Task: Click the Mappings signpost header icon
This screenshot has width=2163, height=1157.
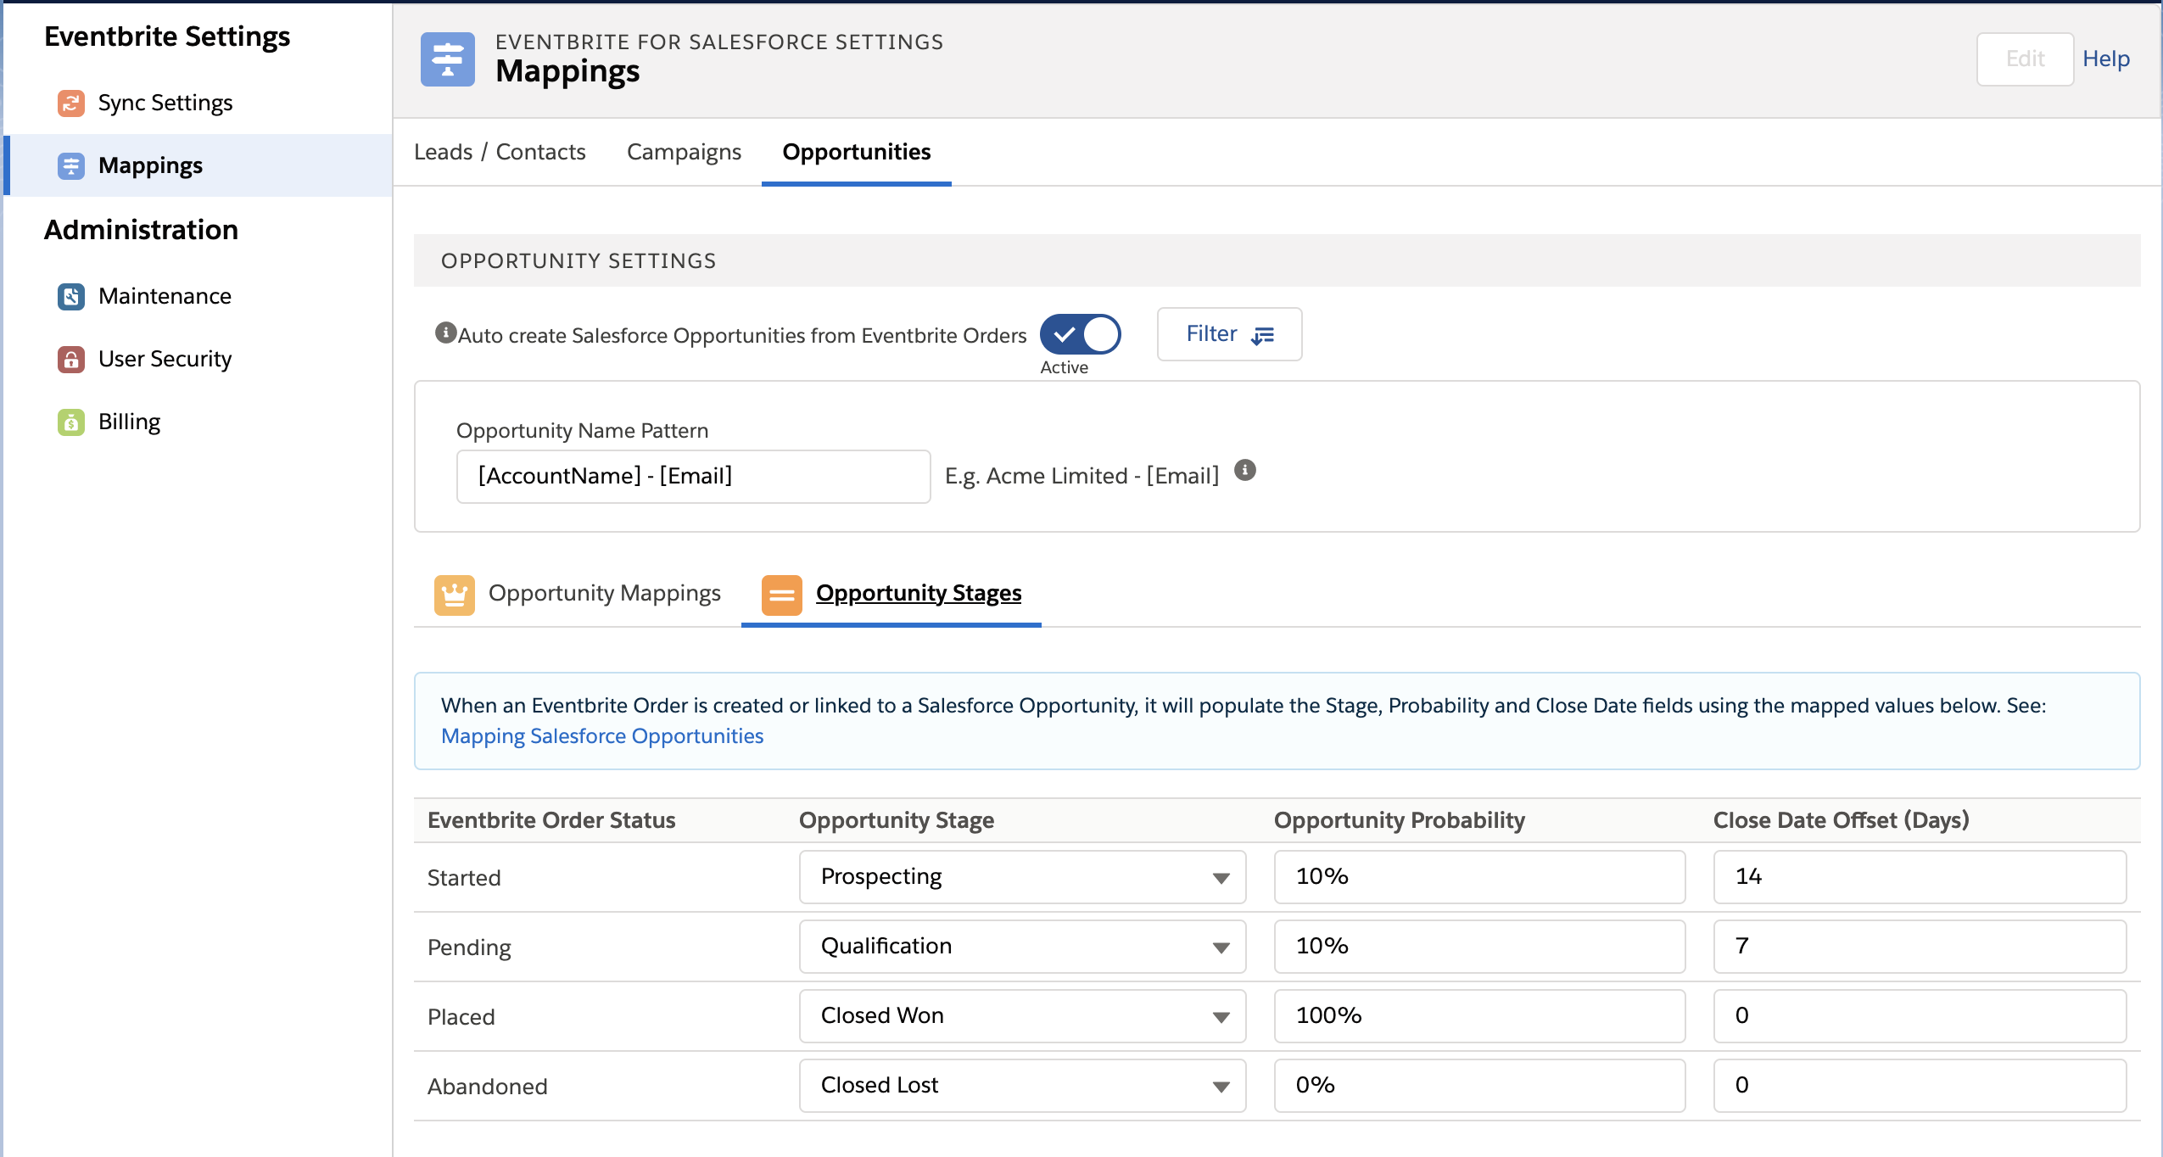Action: (448, 59)
